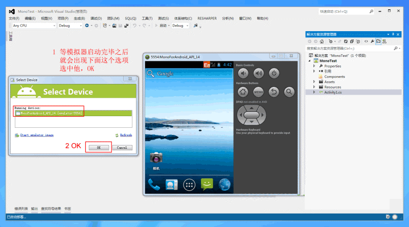The height and width of the screenshot is (227, 409).
Task: Click Cancel in Select Device dialog
Action: coord(122,148)
